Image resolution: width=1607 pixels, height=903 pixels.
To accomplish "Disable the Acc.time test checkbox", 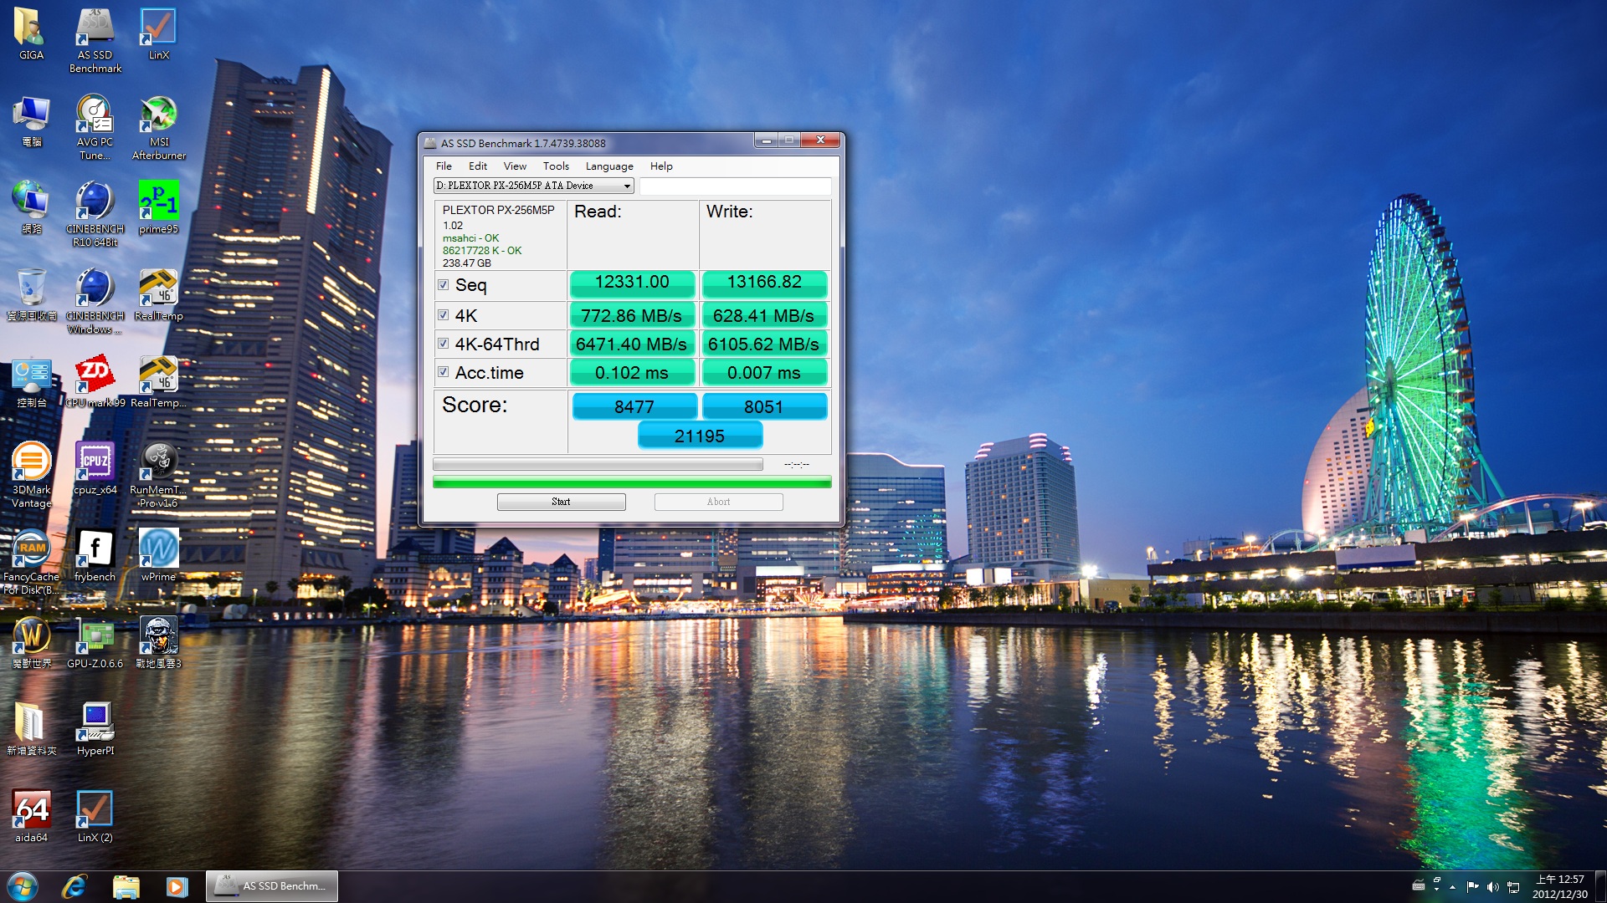I will 444,372.
